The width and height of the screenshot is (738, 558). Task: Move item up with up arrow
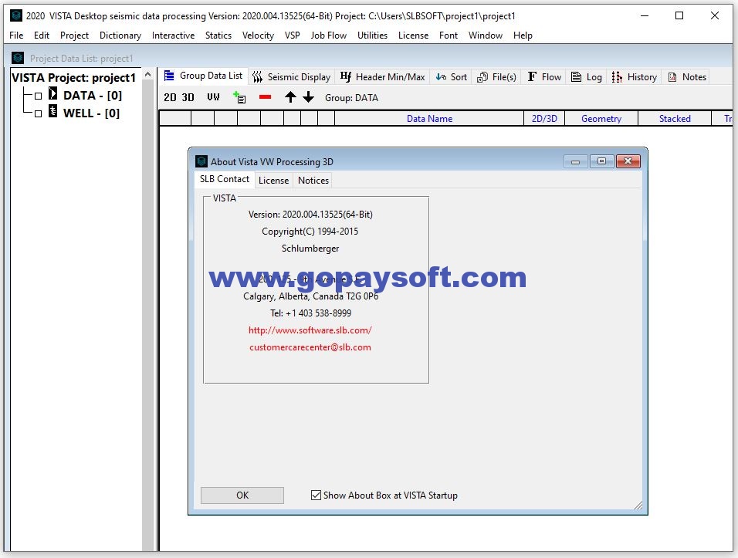pyautogui.click(x=290, y=97)
